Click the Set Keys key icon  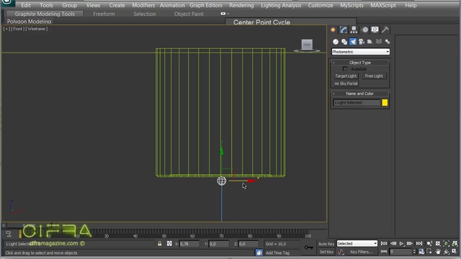309,247
